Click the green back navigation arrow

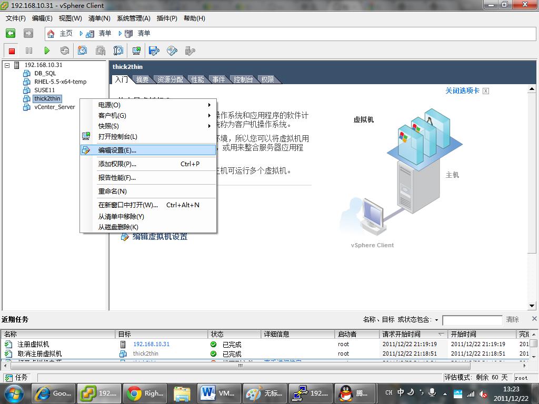11,33
